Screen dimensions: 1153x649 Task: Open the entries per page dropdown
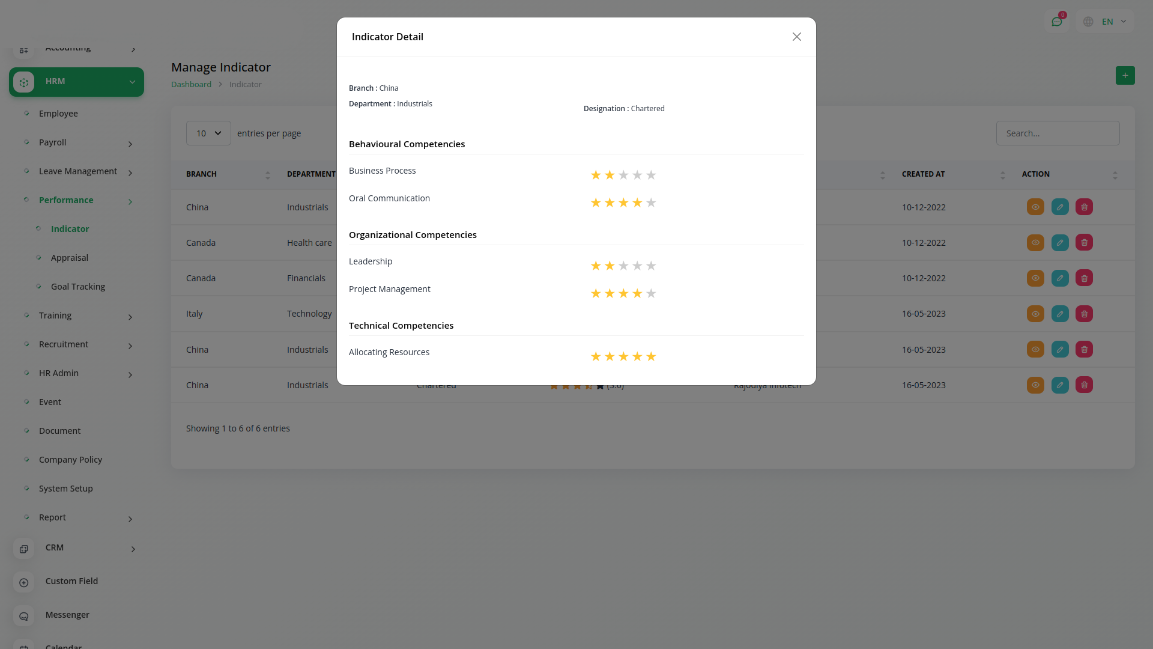pyautogui.click(x=208, y=133)
